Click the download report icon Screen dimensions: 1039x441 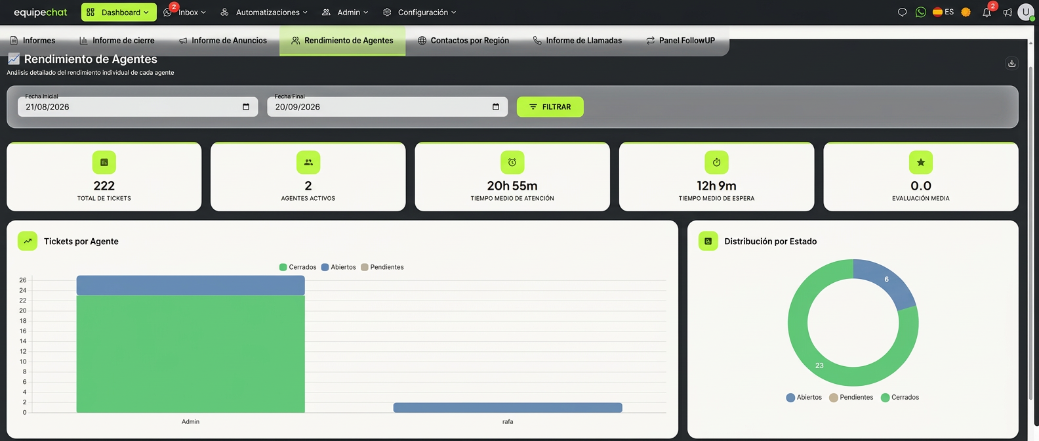click(1011, 64)
